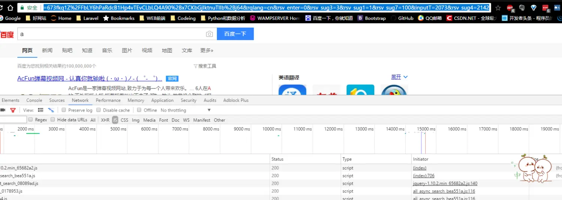
Task: Open the Google bookmark
Action: tap(10, 18)
